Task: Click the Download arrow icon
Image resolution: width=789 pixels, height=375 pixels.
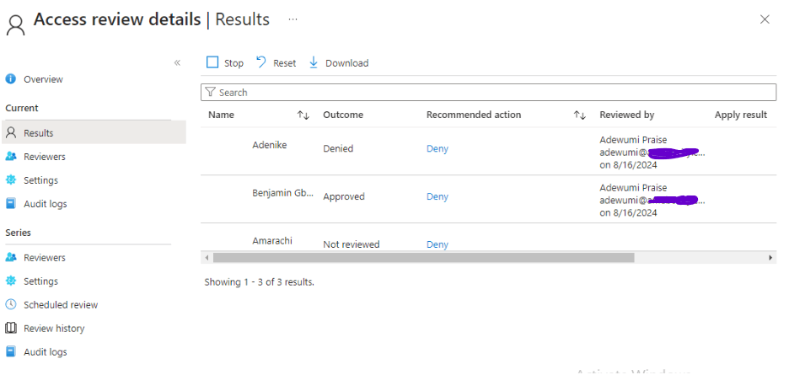Action: tap(314, 63)
